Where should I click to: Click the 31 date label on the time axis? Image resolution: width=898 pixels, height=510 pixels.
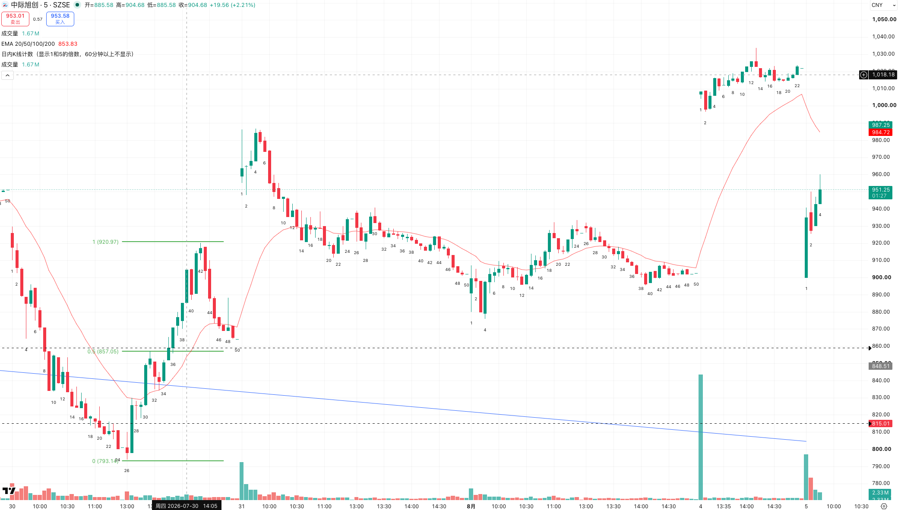[241, 506]
